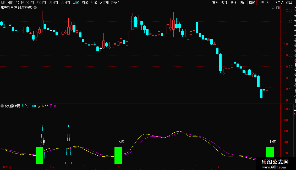The height and width of the screenshot is (170, 296).
Task: Open the 旗天科技 chart title dropdown
Action: [35, 8]
